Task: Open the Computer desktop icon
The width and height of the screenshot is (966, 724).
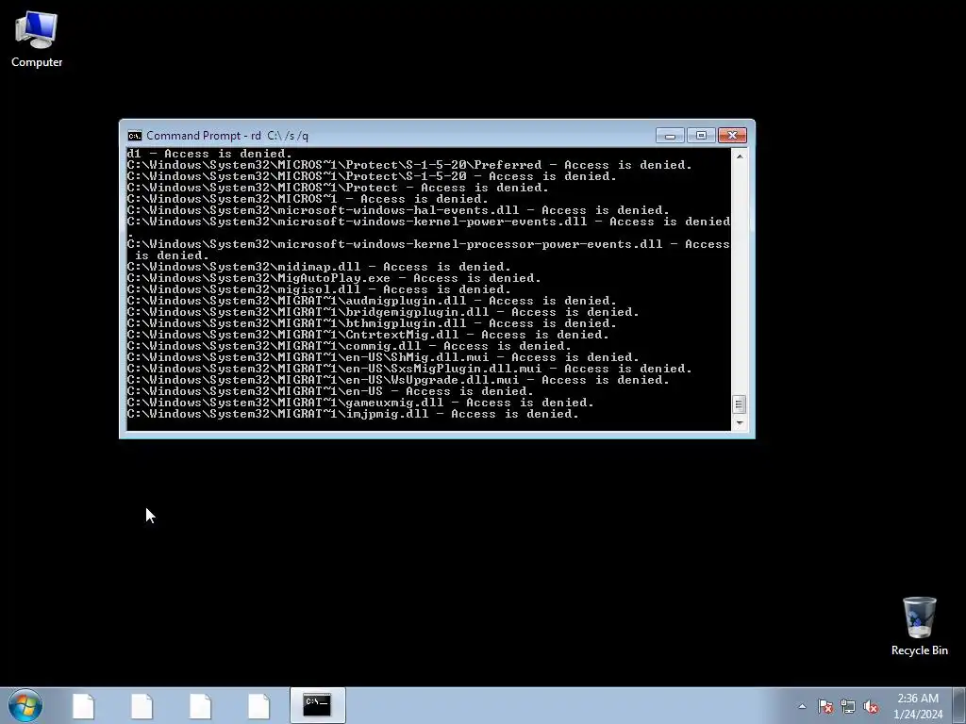Action: point(37,40)
